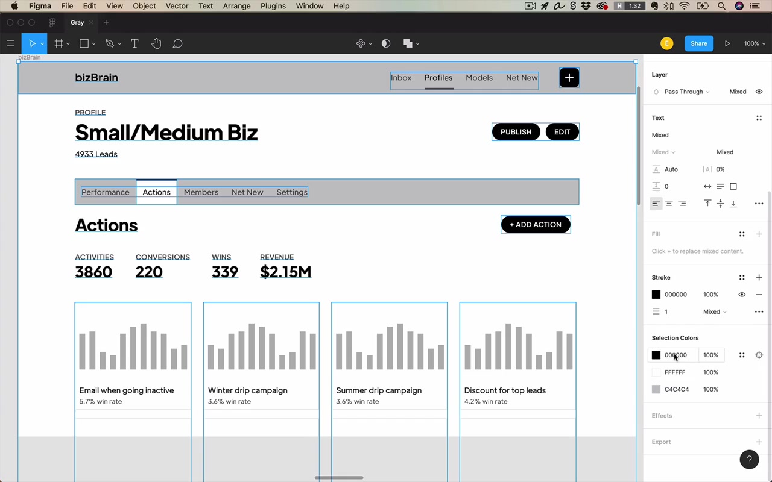Open the Object menu

click(144, 6)
